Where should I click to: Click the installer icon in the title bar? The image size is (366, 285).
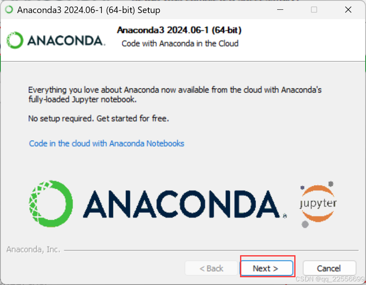(9, 9)
